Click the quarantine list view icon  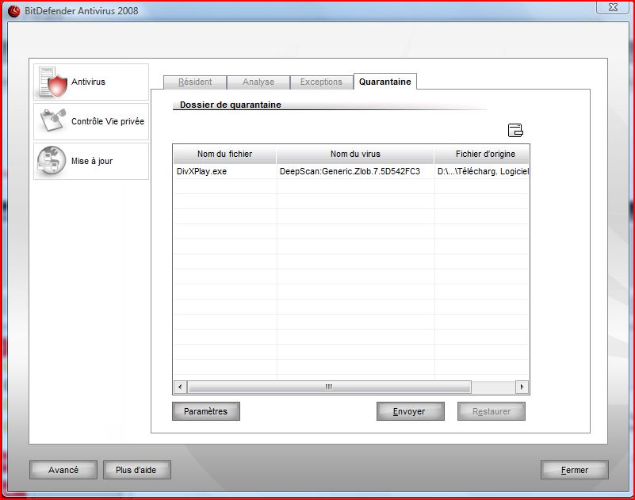pyautogui.click(x=515, y=131)
